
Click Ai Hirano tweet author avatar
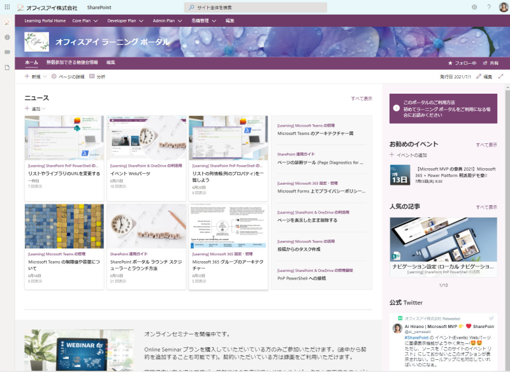click(397, 328)
